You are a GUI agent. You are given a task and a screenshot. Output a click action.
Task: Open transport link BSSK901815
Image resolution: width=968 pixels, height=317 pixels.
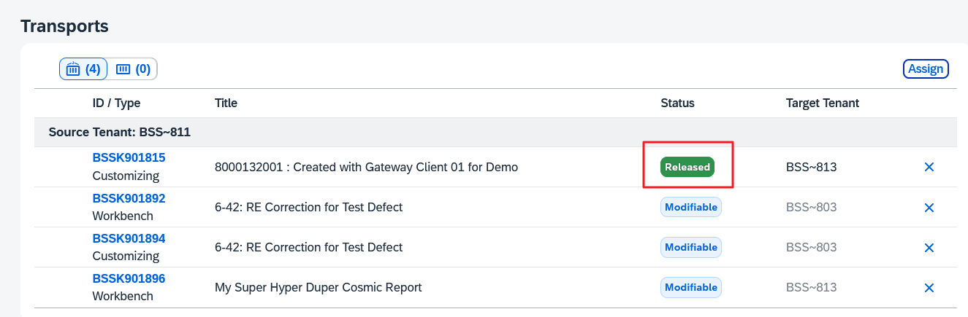[x=129, y=157]
